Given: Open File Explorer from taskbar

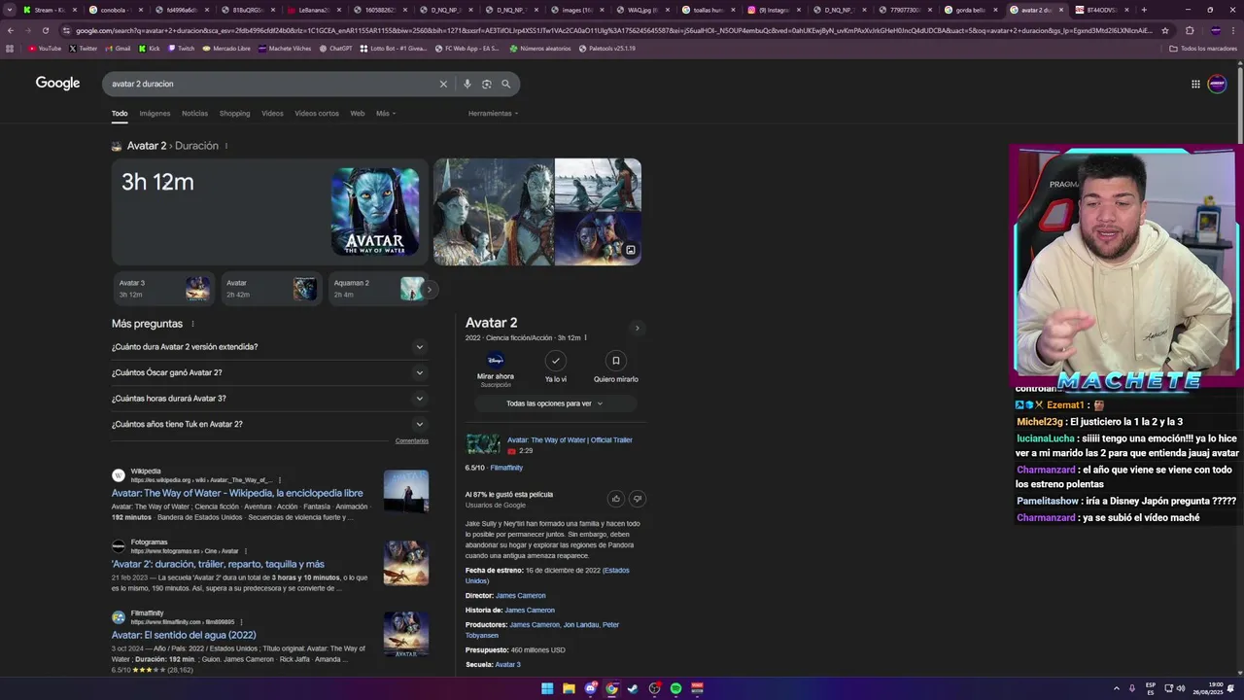Looking at the screenshot, I should pyautogui.click(x=569, y=688).
